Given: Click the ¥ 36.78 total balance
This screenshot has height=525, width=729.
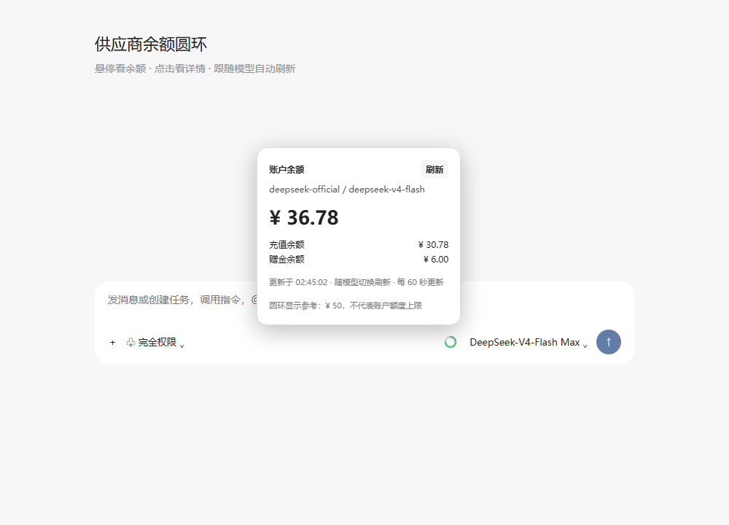Looking at the screenshot, I should pyautogui.click(x=304, y=217).
